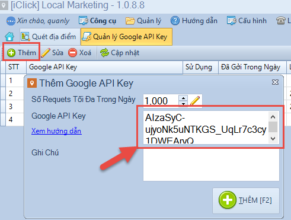Click the pencil icon beside request count
This screenshot has width=291, height=220.
[x=195, y=101]
